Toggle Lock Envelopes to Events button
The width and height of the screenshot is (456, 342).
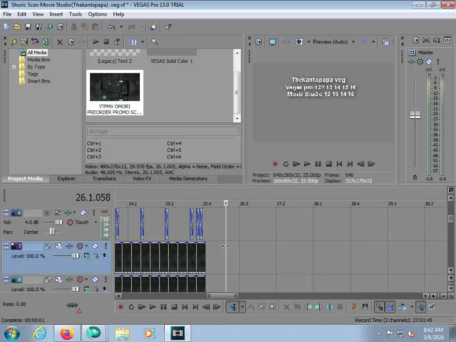(421, 307)
